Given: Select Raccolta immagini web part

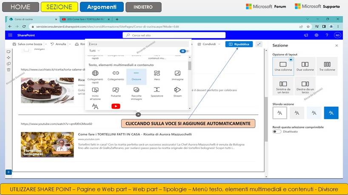Looking at the screenshot, I should pyautogui.click(x=136, y=94).
